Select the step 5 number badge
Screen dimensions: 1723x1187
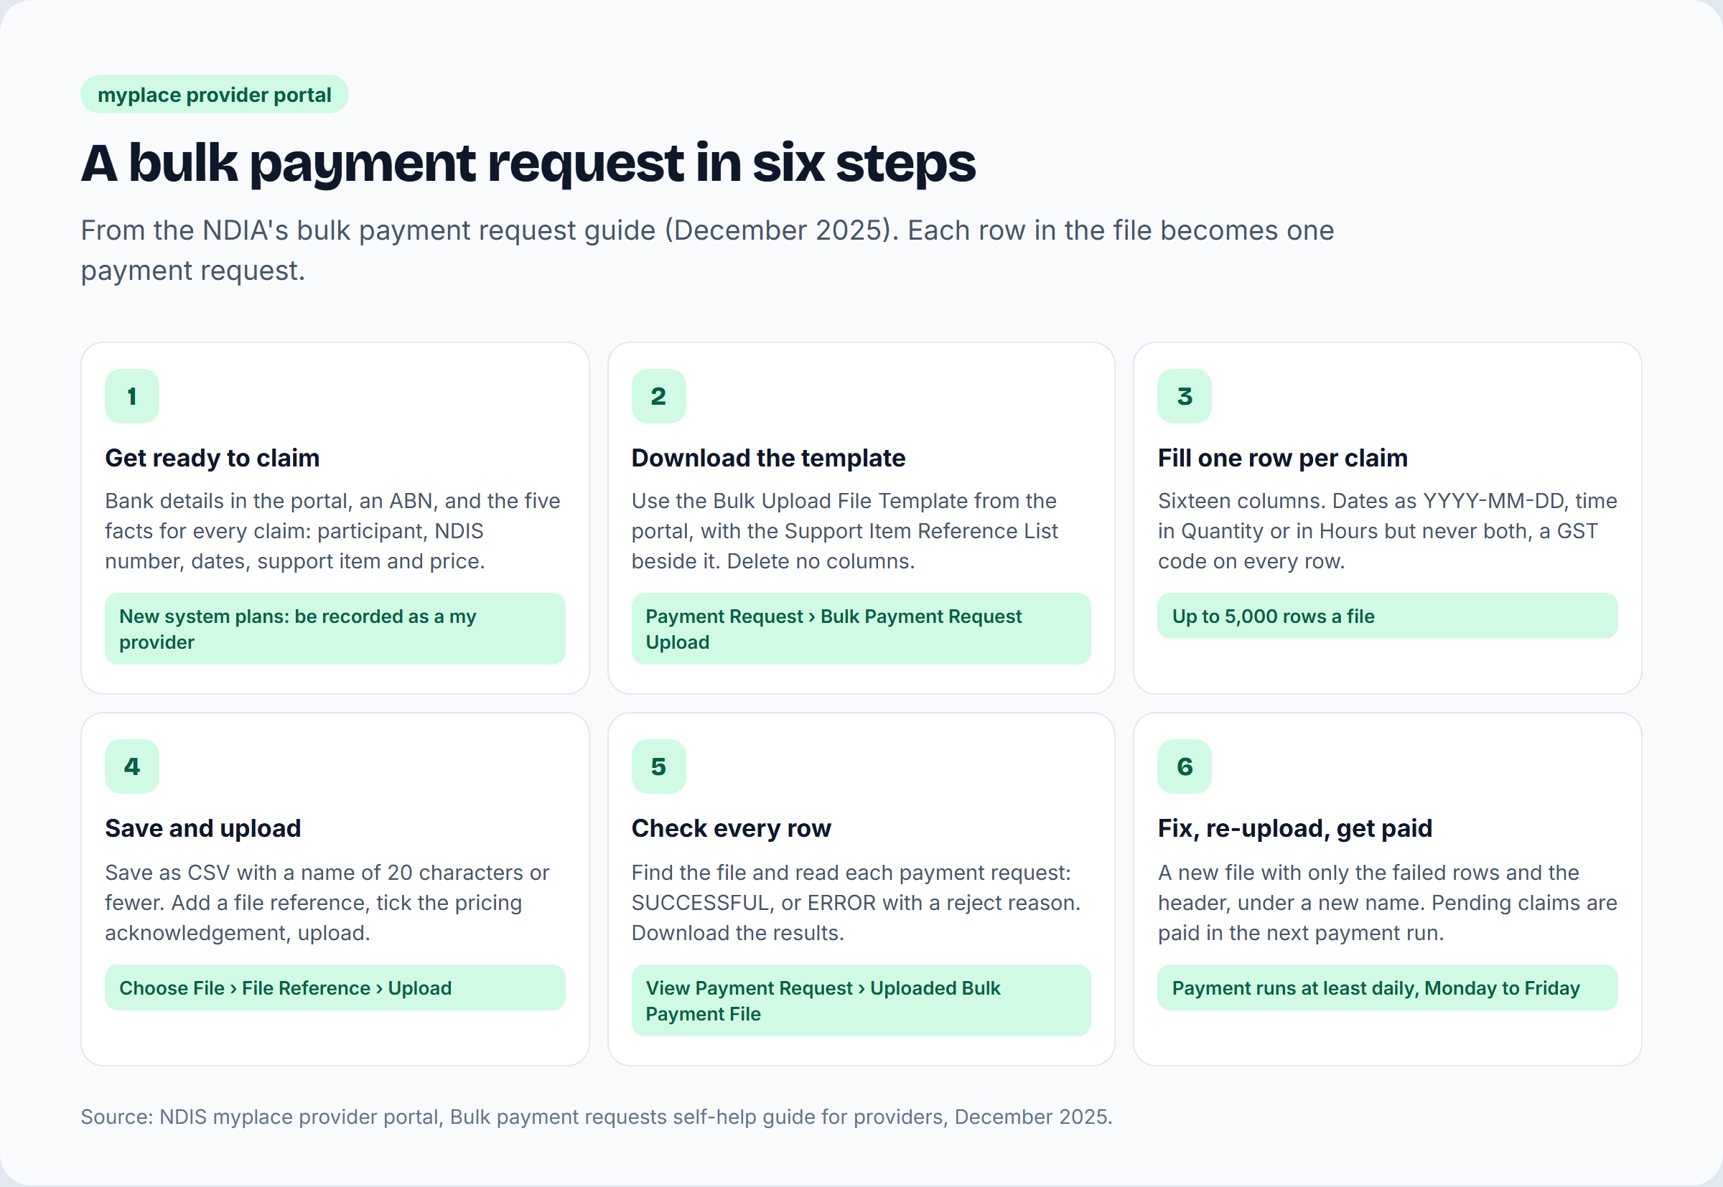click(658, 766)
